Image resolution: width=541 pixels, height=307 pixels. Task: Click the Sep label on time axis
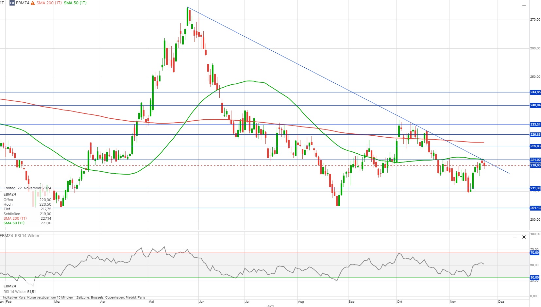pos(352,302)
